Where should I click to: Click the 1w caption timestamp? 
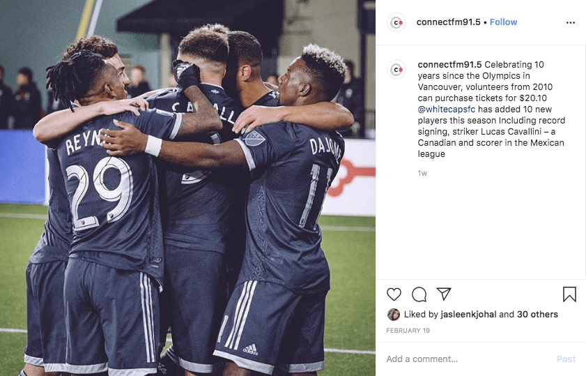tap(422, 173)
